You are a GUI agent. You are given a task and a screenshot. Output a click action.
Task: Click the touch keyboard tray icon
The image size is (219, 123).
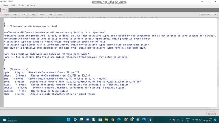178,120
